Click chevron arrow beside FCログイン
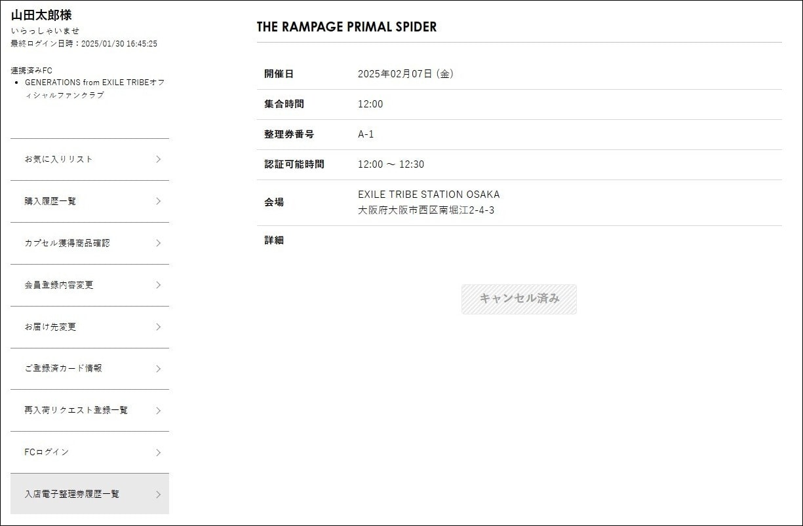803x526 pixels. (158, 453)
